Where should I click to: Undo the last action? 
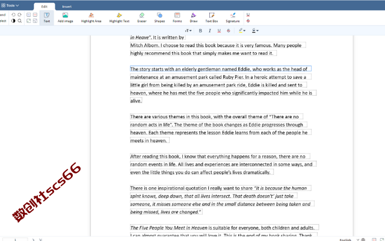pos(13,14)
